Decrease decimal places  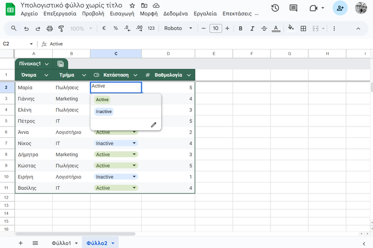pyautogui.click(x=127, y=28)
